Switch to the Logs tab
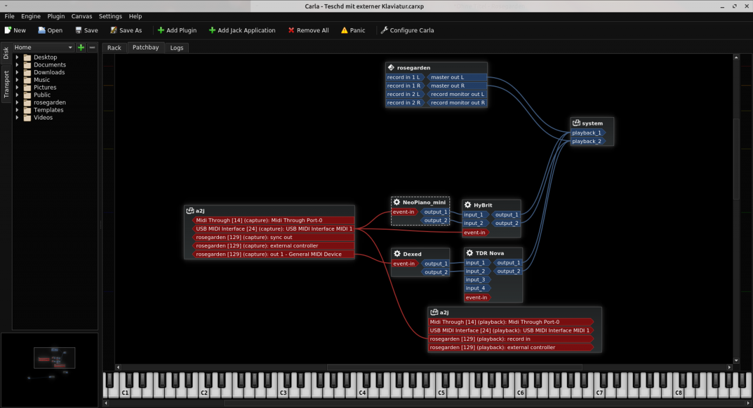The width and height of the screenshot is (753, 408). [176, 48]
